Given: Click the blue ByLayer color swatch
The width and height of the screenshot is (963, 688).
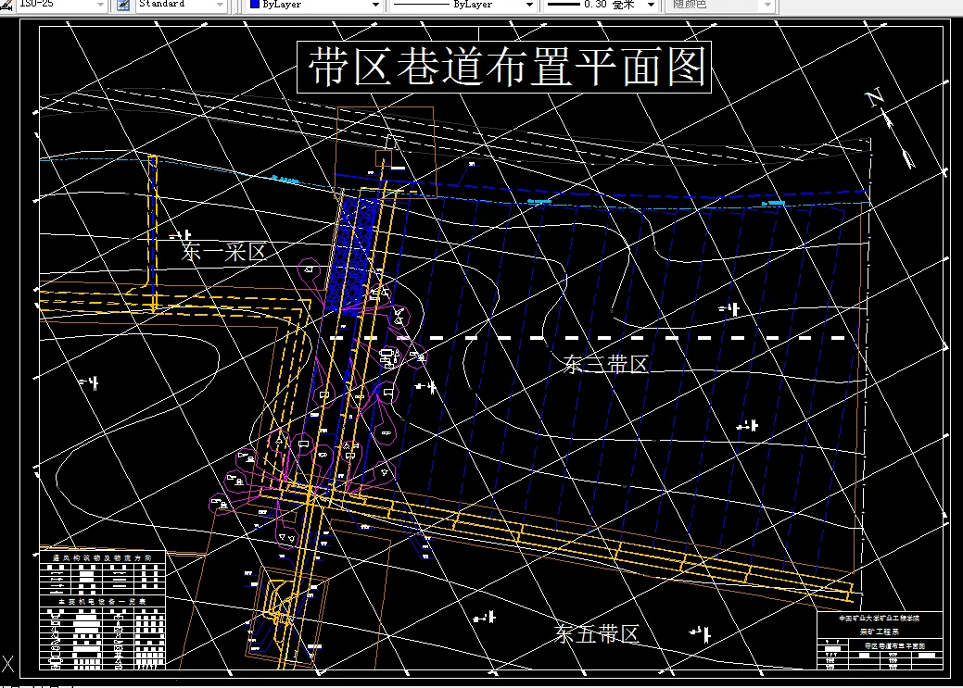Looking at the screenshot, I should [255, 5].
